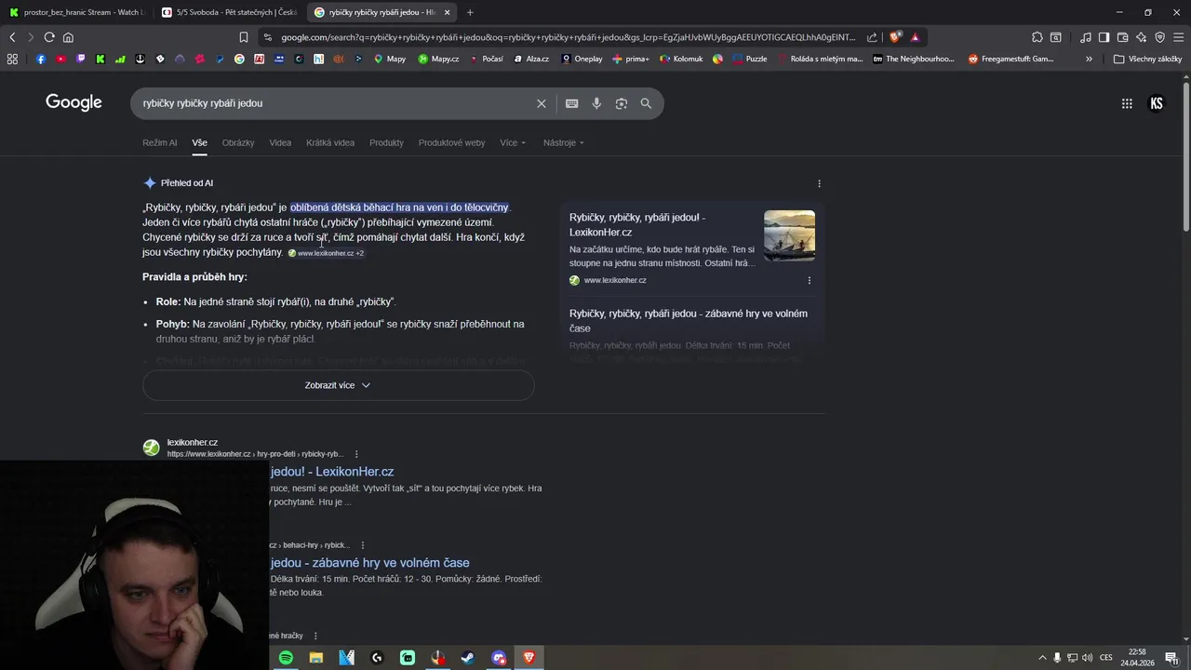
Task: Click the Brave browser taskbar icon
Action: point(529,658)
